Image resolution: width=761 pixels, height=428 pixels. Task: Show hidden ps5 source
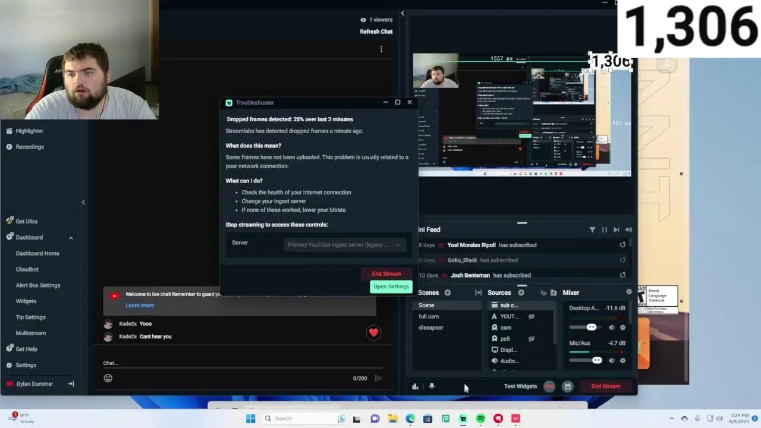pos(532,339)
